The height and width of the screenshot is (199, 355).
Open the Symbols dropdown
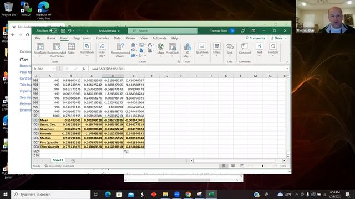click(273, 49)
